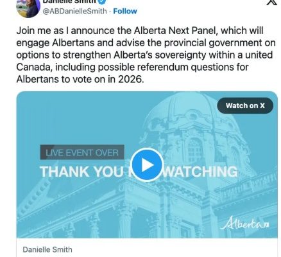
Task: Click the tweet text starting with 'Join me'
Action: click(x=146, y=55)
